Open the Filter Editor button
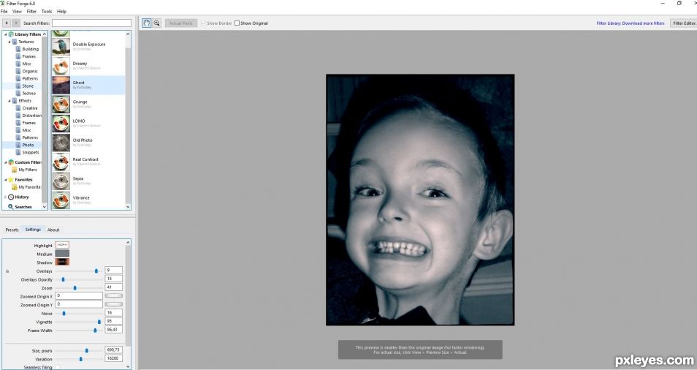Screen dimensions: 697x370 [684, 23]
